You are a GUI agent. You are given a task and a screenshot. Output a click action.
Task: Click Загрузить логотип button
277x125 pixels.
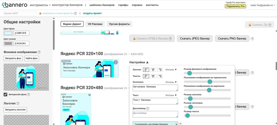[x=15, y=110]
